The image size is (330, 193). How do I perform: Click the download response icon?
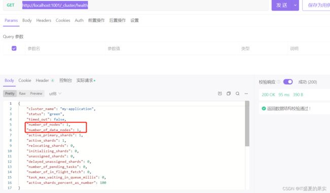(x=220, y=93)
